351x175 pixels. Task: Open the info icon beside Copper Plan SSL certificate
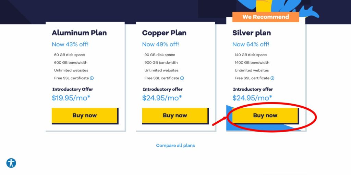coord(182,78)
